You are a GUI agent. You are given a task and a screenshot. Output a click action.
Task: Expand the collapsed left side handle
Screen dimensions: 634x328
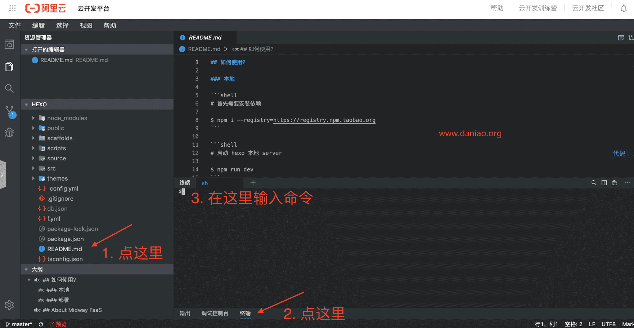point(3,174)
